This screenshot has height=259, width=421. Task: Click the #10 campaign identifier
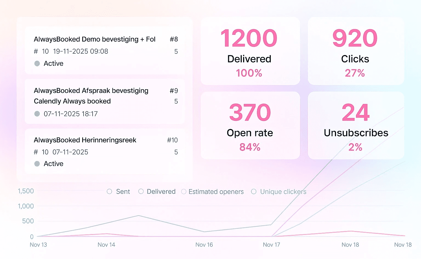(x=172, y=140)
